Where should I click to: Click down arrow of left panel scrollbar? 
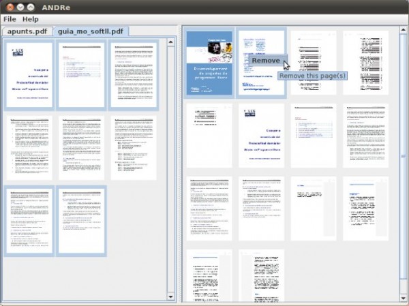click(x=171, y=296)
